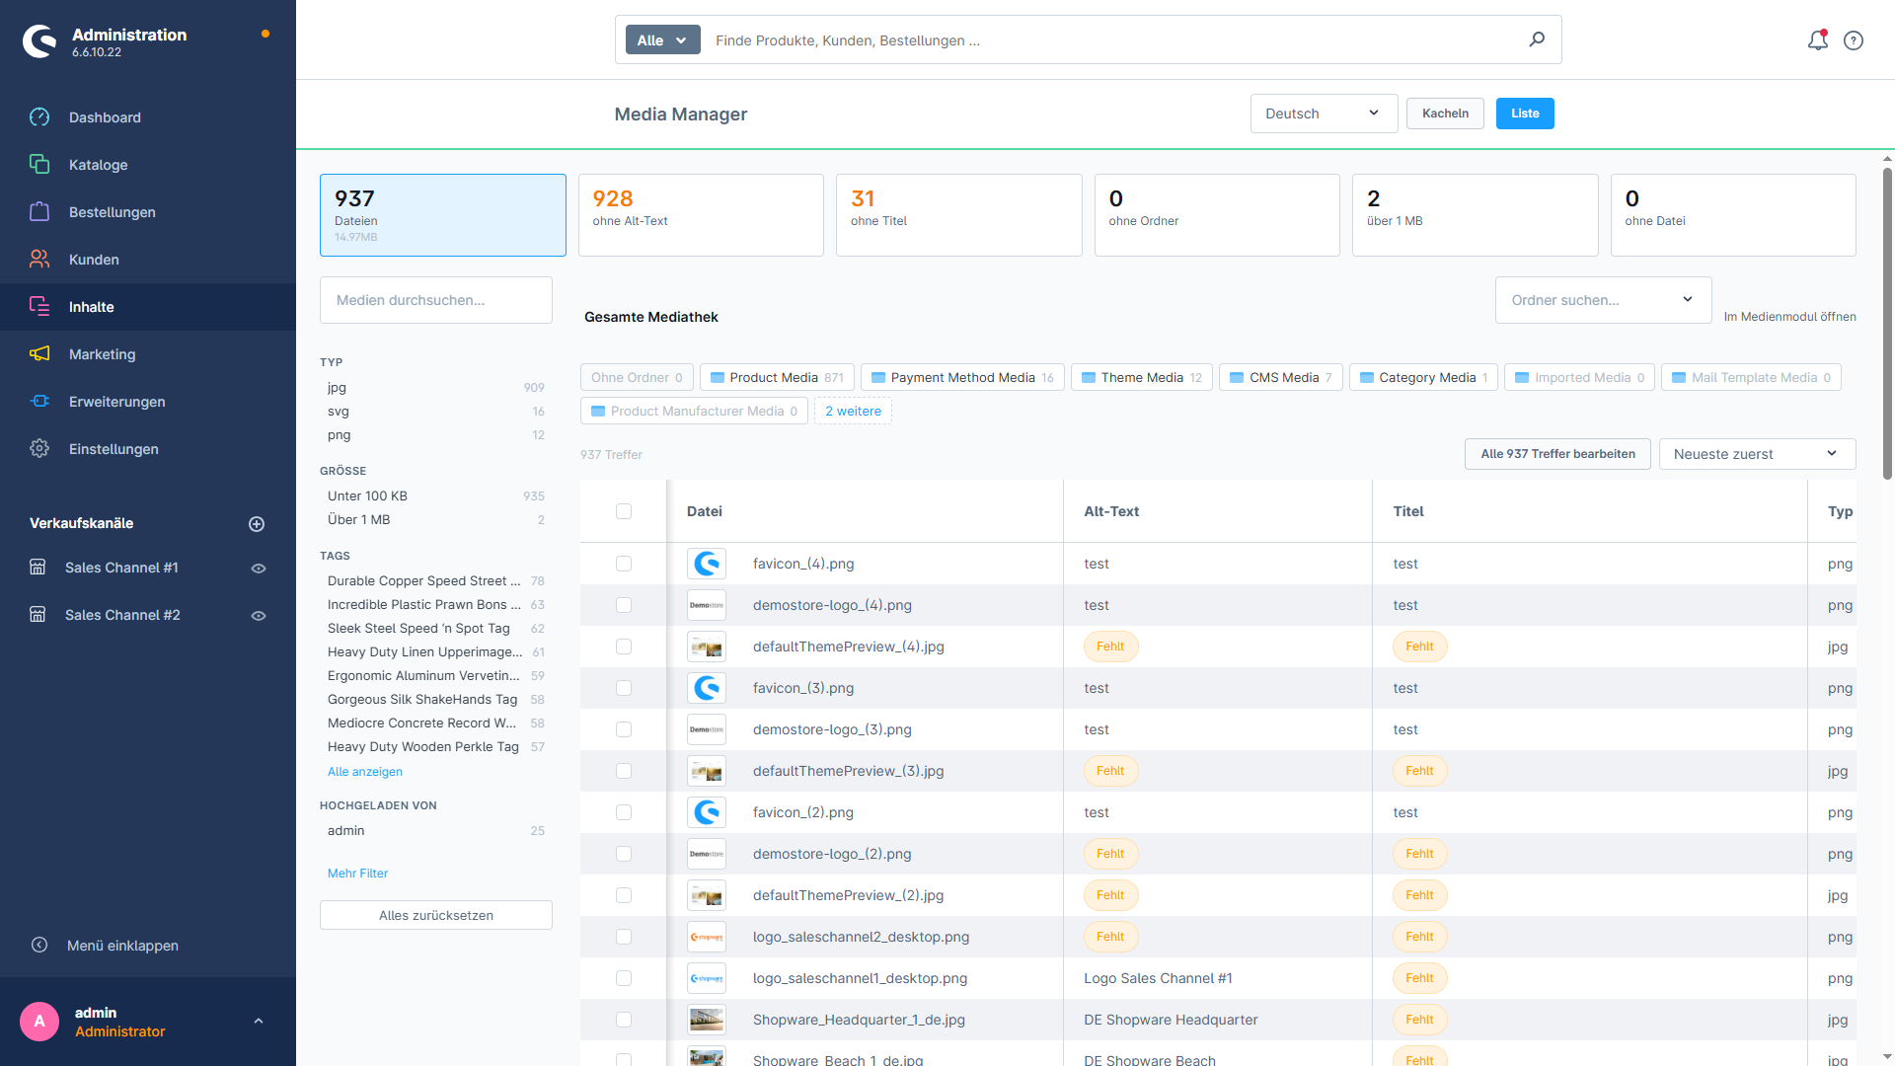Click the Kataloge sidebar icon
1895x1066 pixels.
tap(39, 165)
